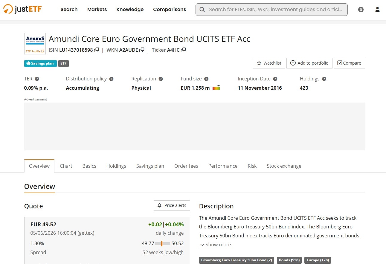
Task: Switch to the Chart tab
Action: (66, 166)
